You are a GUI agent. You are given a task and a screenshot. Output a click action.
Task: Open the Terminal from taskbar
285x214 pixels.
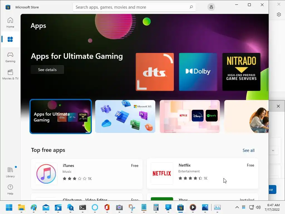pyautogui.click(x=83, y=207)
